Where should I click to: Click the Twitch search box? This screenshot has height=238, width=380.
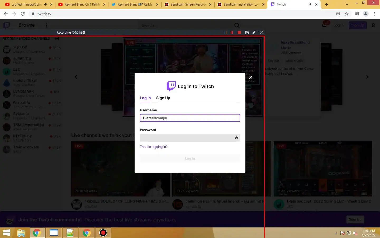click(186, 26)
